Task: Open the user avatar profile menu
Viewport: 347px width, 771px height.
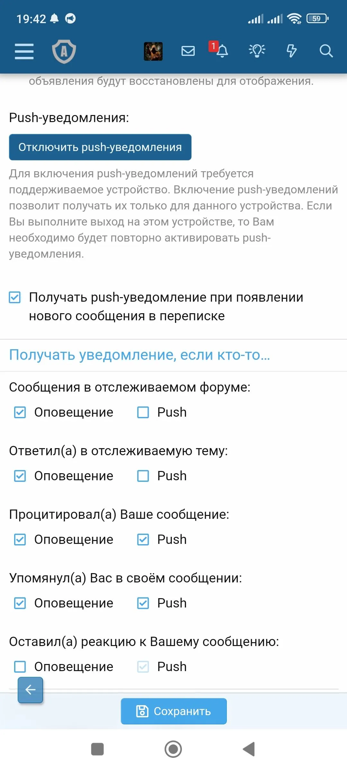Action: tap(153, 51)
